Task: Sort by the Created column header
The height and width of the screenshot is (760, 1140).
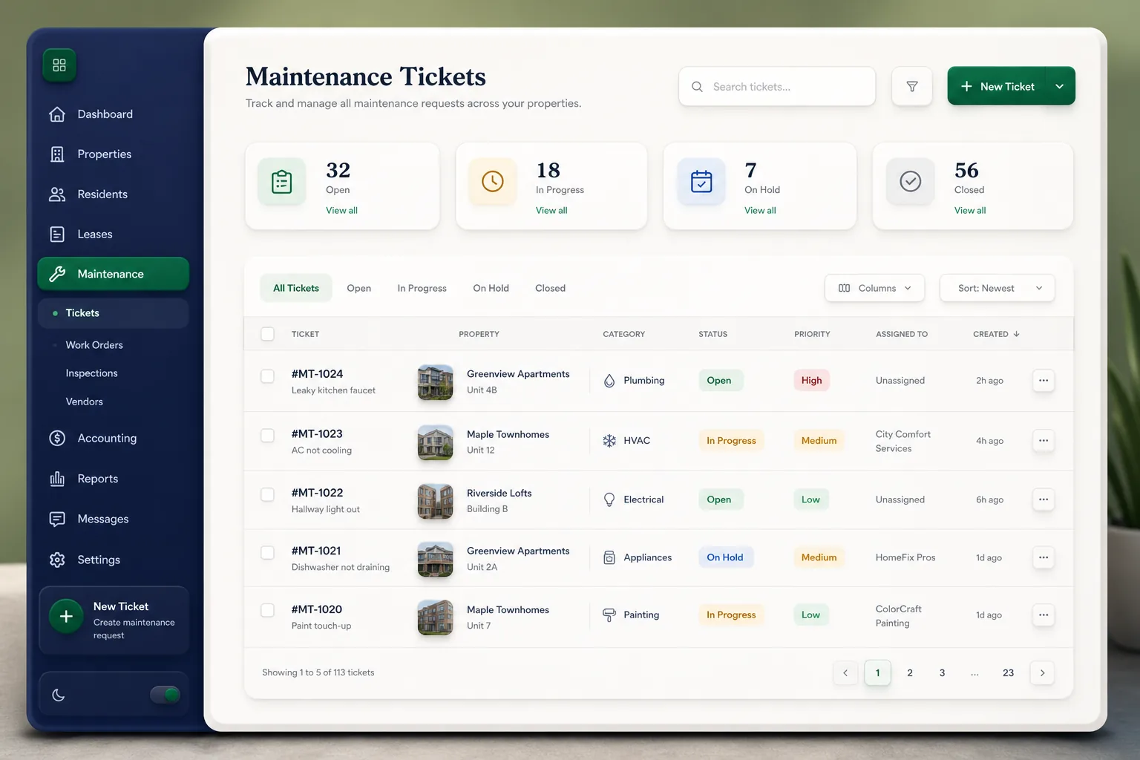Action: [x=996, y=334]
